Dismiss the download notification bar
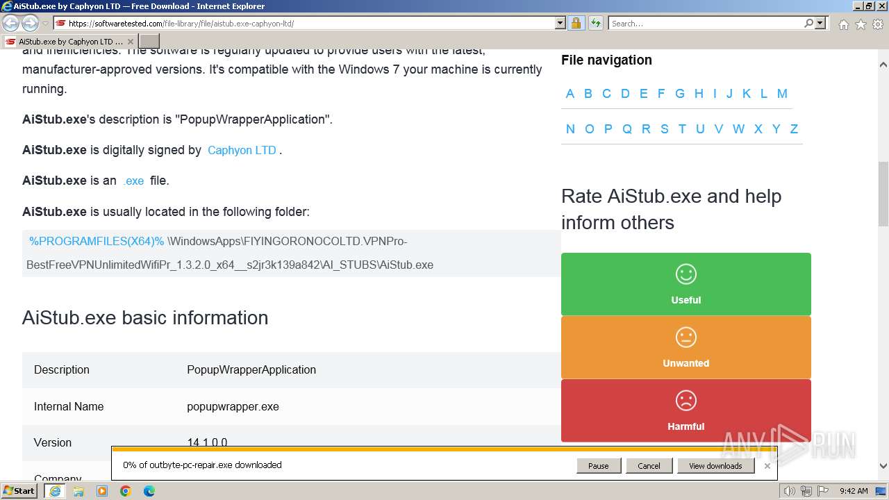The height and width of the screenshot is (500, 889). pos(767,466)
